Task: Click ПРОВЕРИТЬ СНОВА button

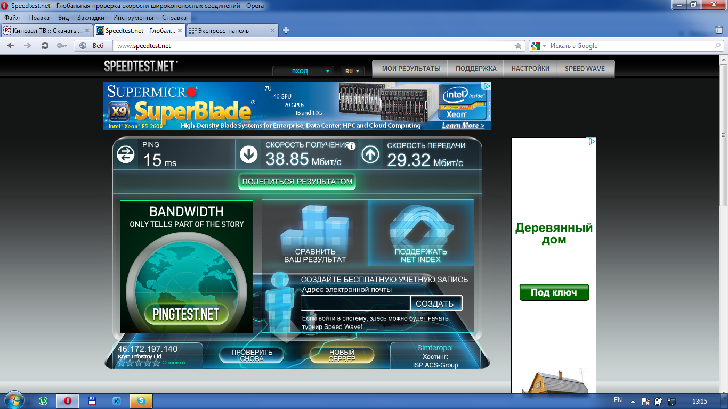Action: [x=252, y=355]
